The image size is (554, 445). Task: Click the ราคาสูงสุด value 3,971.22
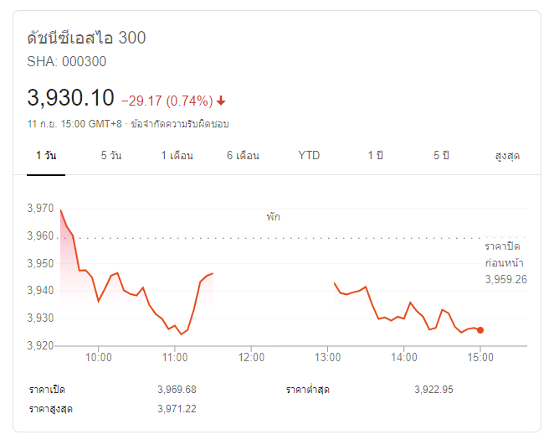tap(177, 409)
